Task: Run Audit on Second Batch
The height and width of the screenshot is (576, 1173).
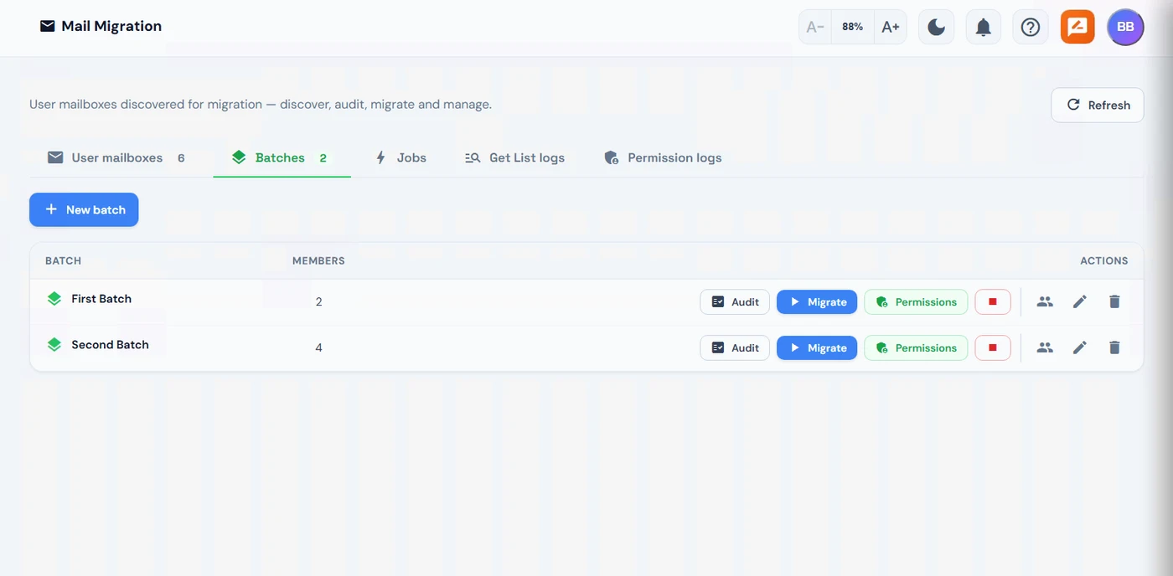Action: point(735,347)
